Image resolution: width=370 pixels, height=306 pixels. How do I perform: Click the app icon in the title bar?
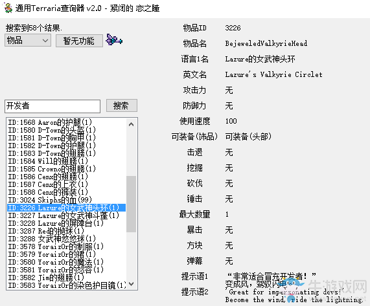[8, 8]
